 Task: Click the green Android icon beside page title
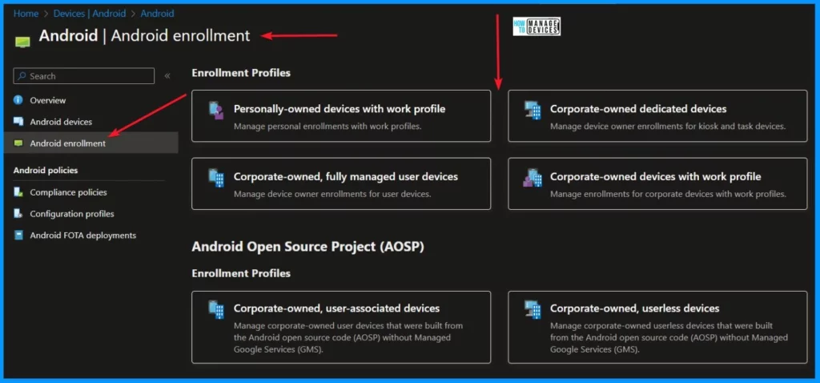(x=22, y=42)
